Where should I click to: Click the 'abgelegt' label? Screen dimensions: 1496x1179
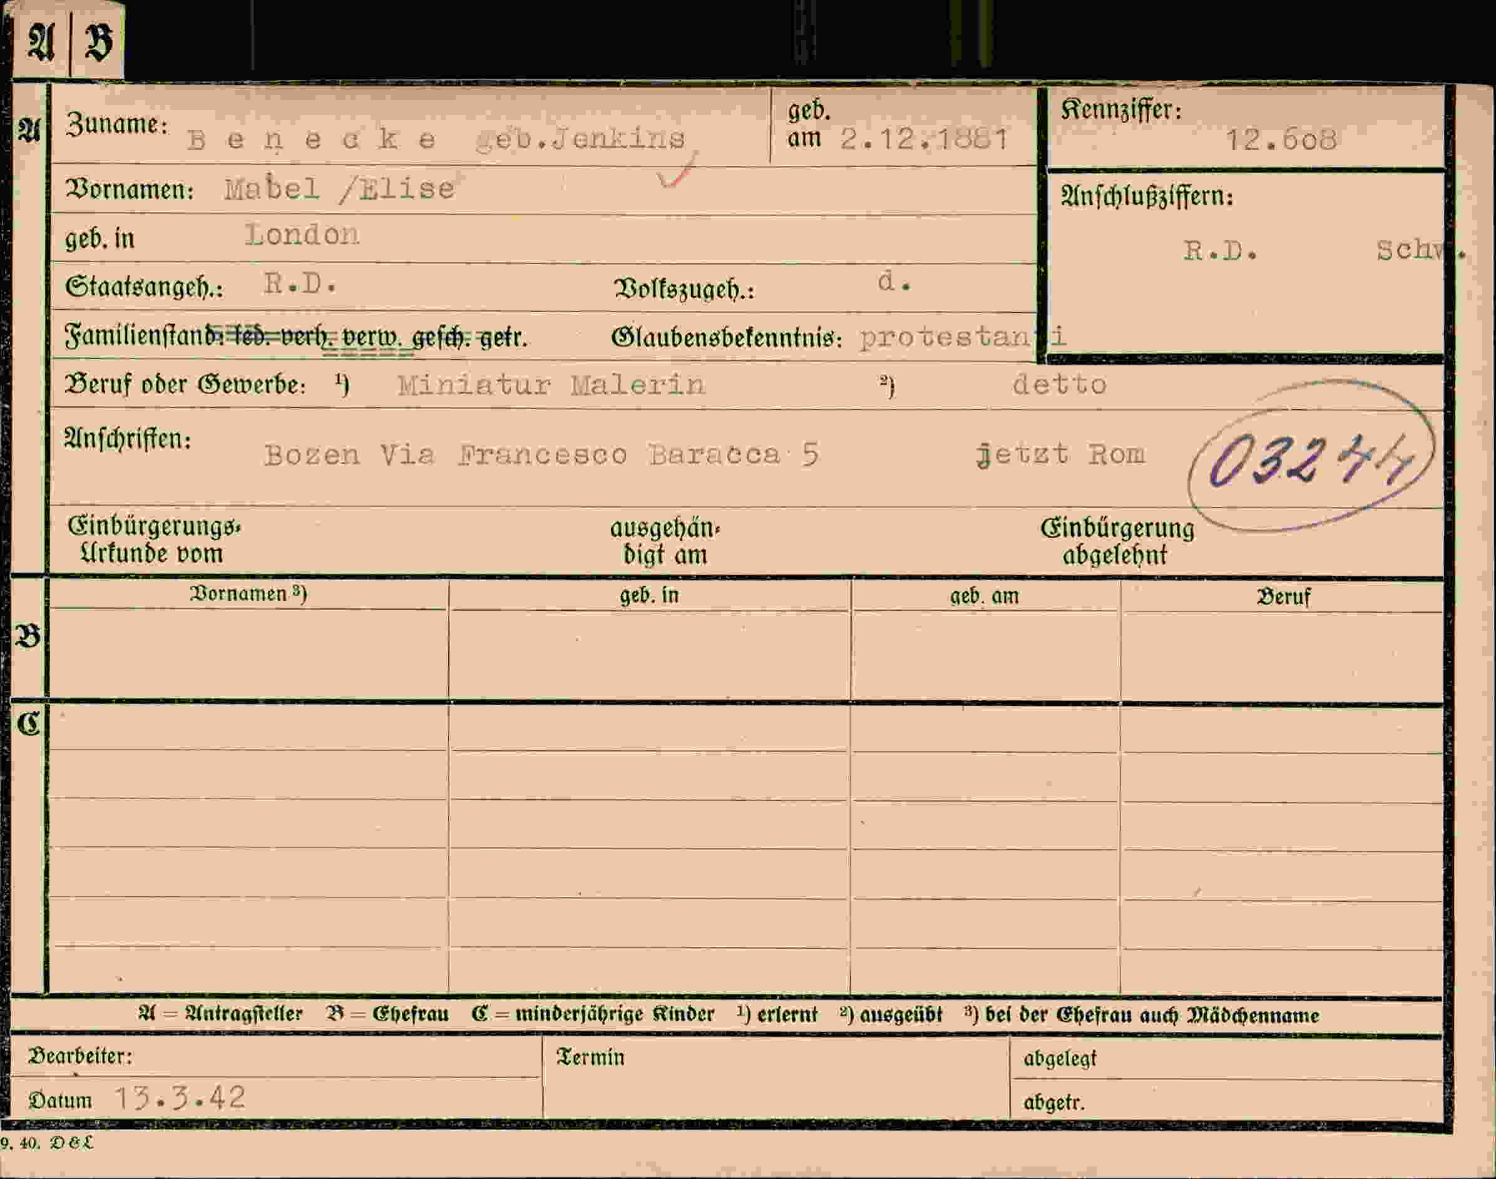pos(1060,1058)
